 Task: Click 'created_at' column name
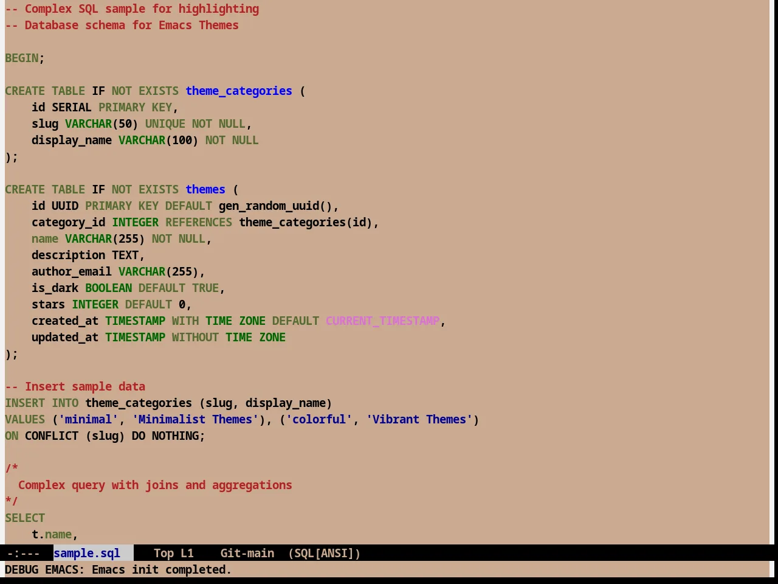point(65,321)
